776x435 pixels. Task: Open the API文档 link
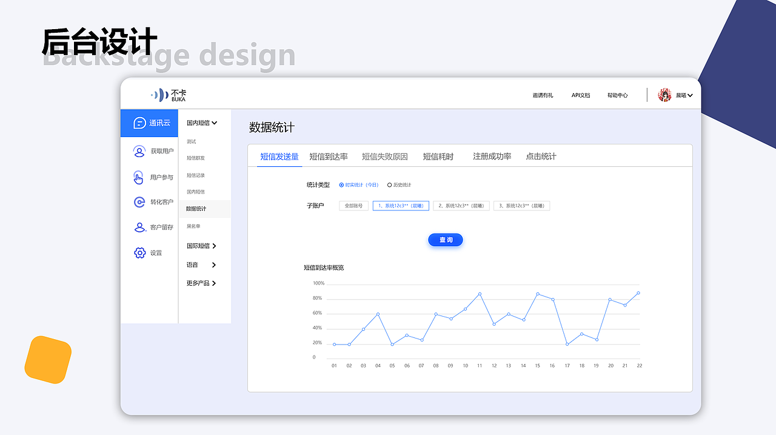[x=580, y=95]
